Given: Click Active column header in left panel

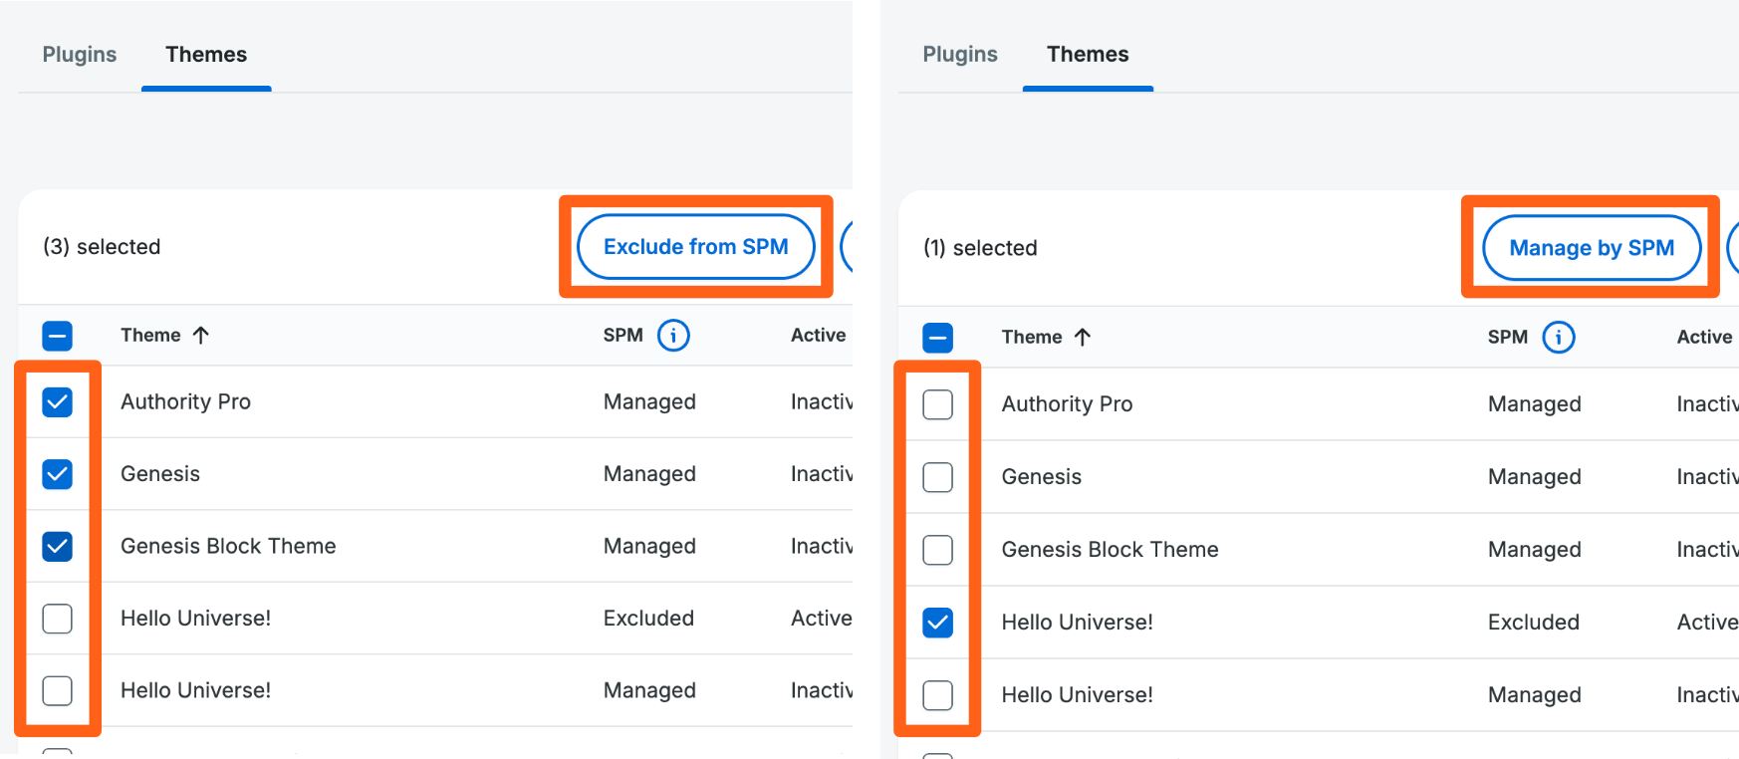Looking at the screenshot, I should [x=818, y=336].
